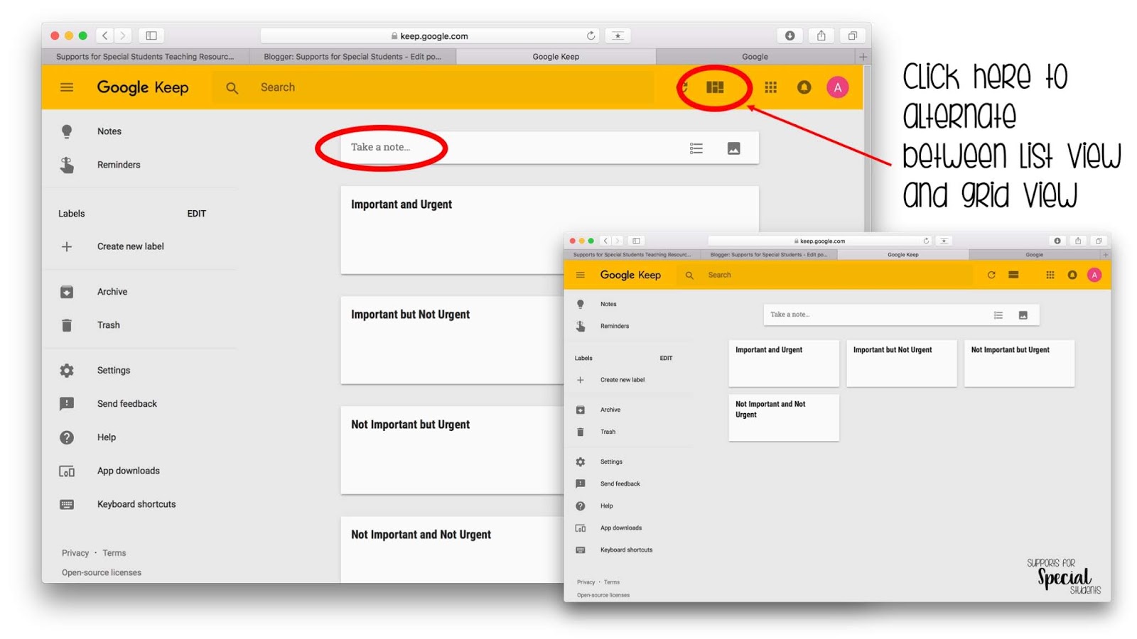Open the main menu in the front window

coord(581,275)
